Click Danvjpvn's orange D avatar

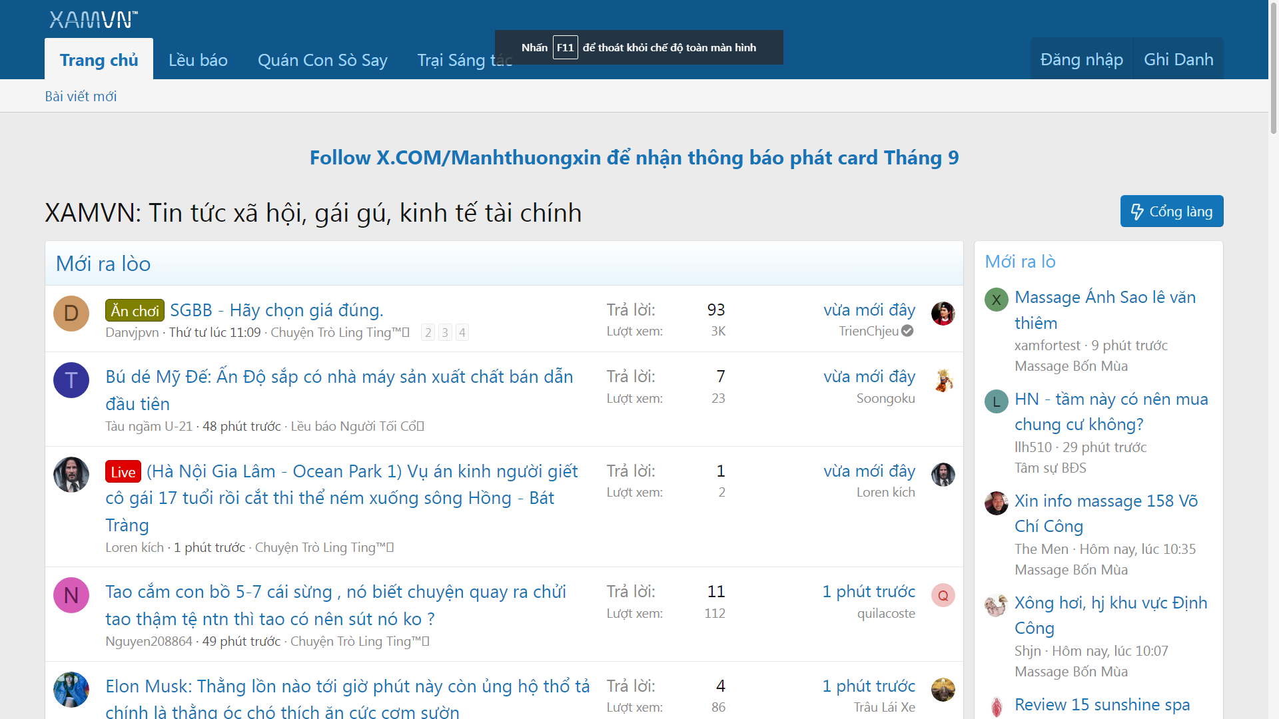tap(71, 314)
